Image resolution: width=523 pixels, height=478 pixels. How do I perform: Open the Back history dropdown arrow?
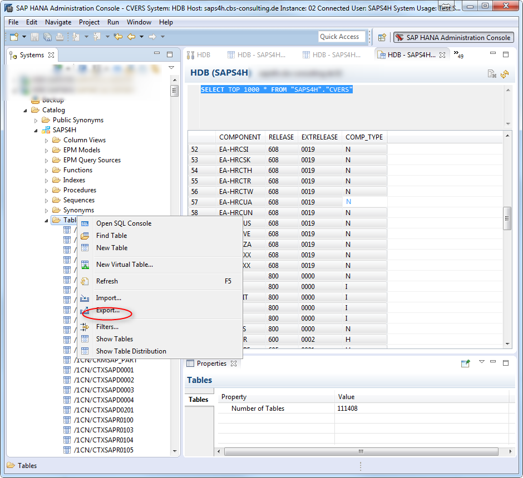pyautogui.click(x=141, y=37)
